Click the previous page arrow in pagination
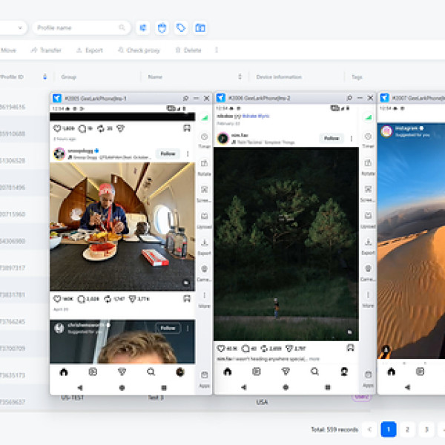445x445 pixels. (x=369, y=429)
